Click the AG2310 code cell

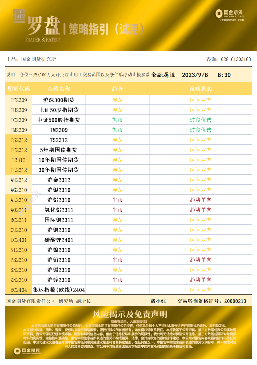(x=19, y=190)
